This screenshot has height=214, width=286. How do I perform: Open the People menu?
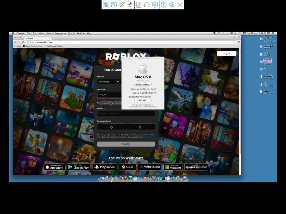coord(71,33)
